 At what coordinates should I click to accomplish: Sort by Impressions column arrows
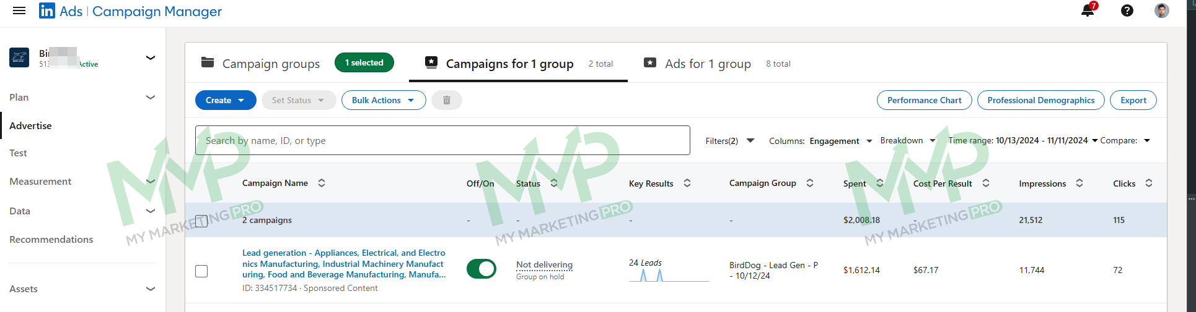(1079, 183)
